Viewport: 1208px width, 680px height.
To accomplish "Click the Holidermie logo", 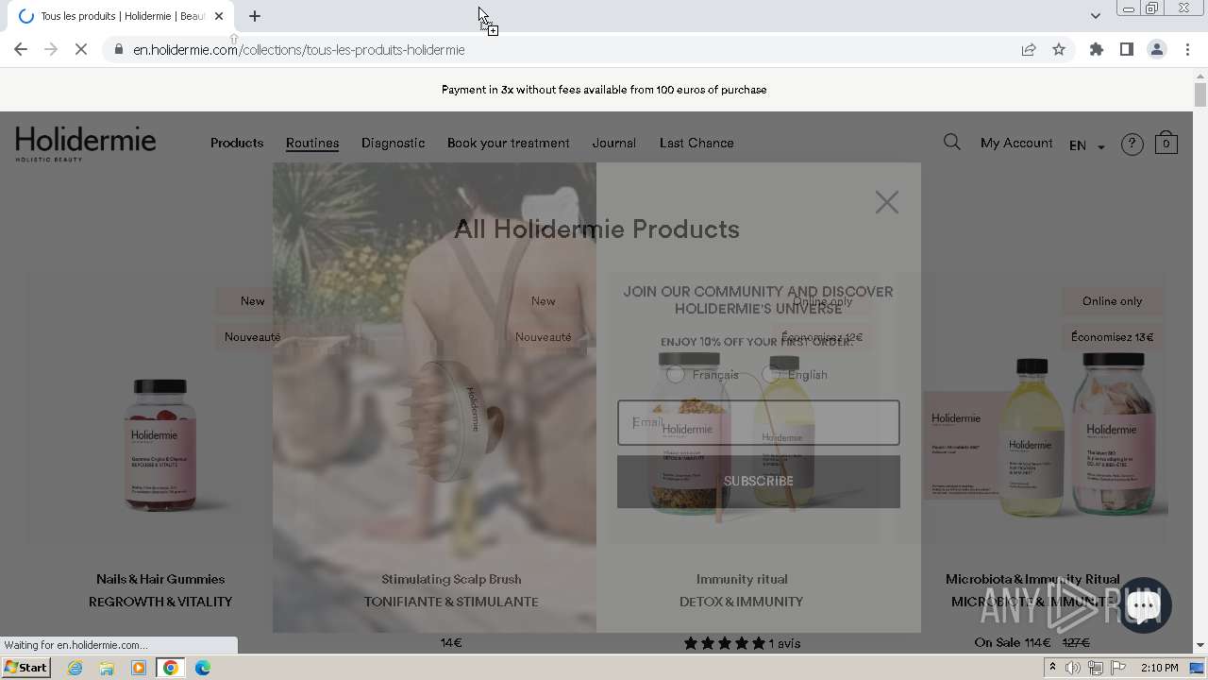I will [x=86, y=144].
